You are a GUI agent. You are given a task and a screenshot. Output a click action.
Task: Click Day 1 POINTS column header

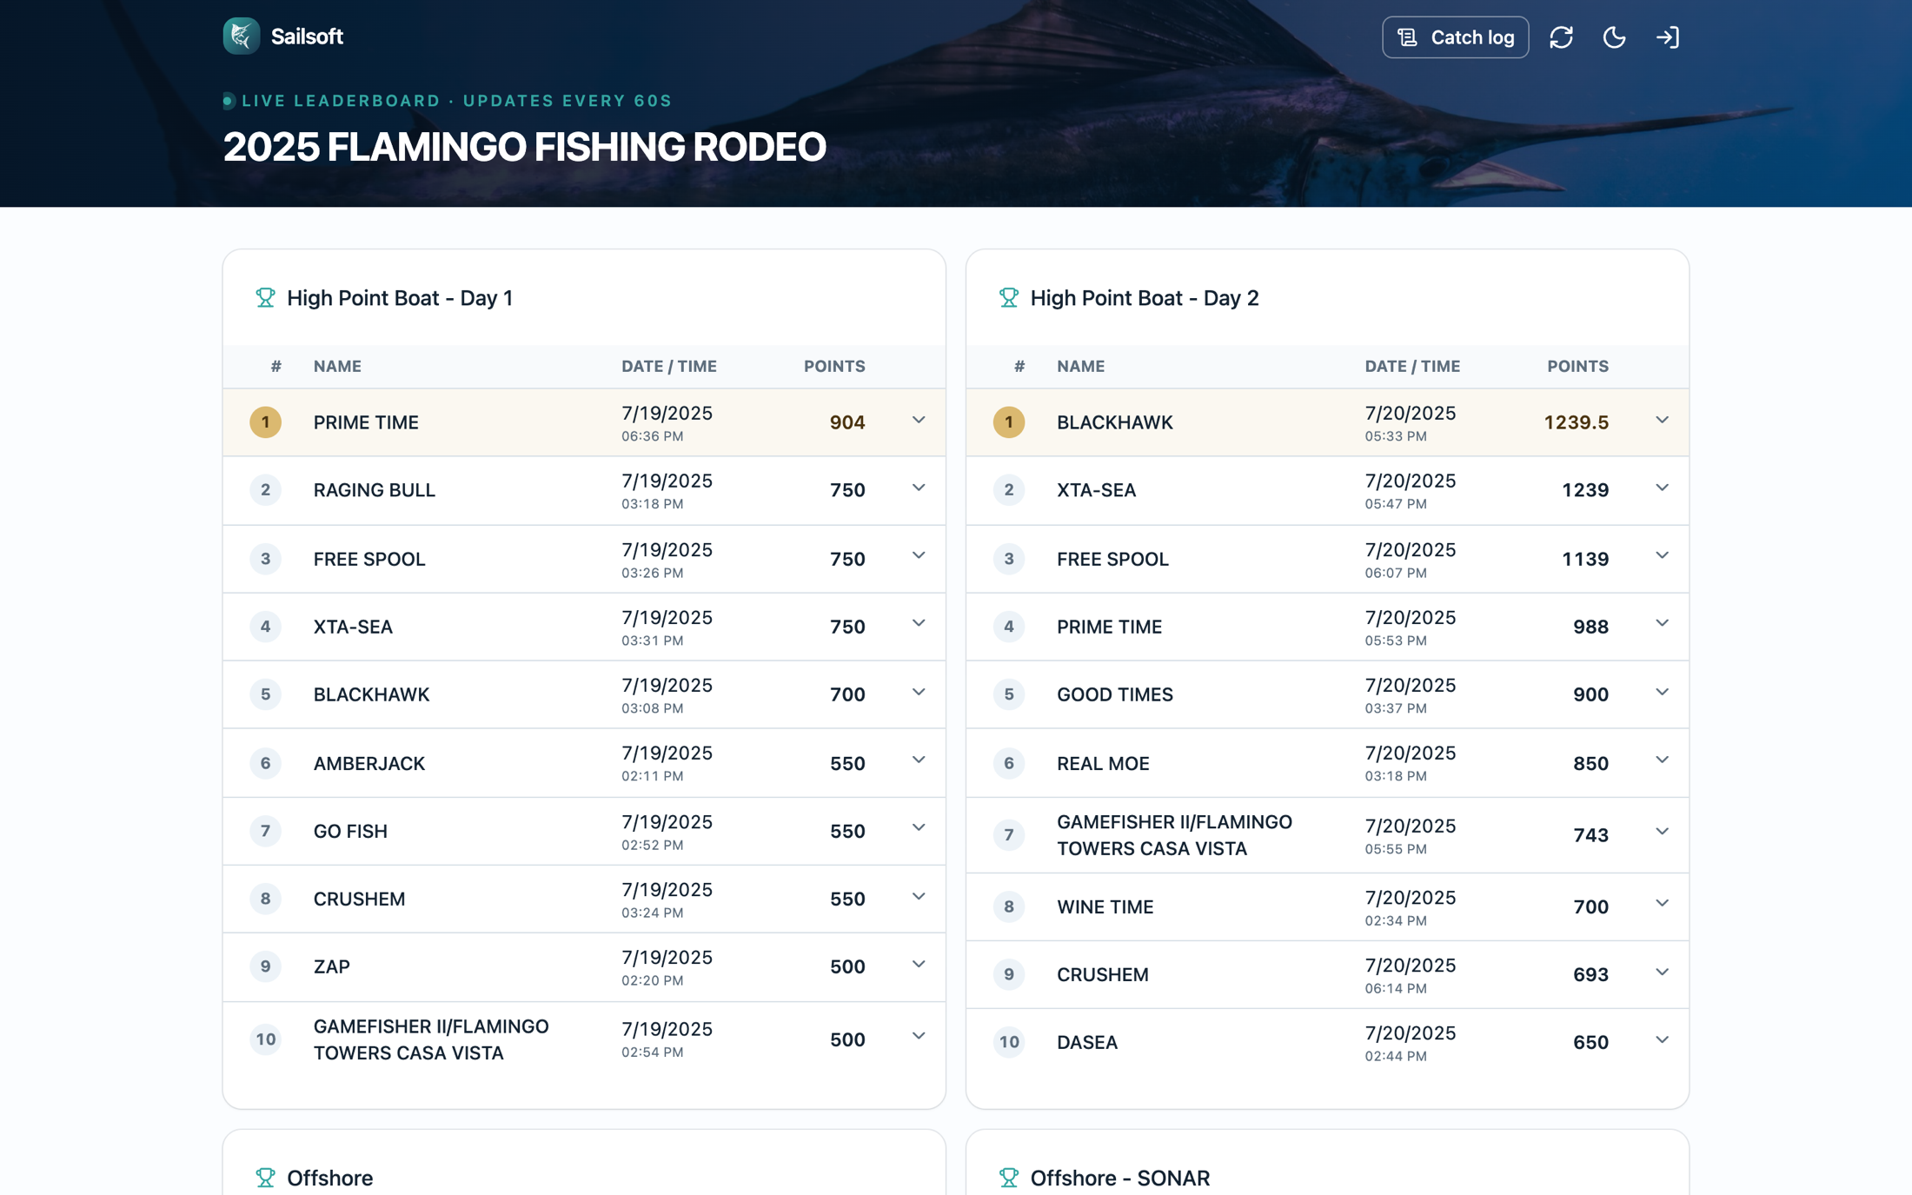coord(834,366)
